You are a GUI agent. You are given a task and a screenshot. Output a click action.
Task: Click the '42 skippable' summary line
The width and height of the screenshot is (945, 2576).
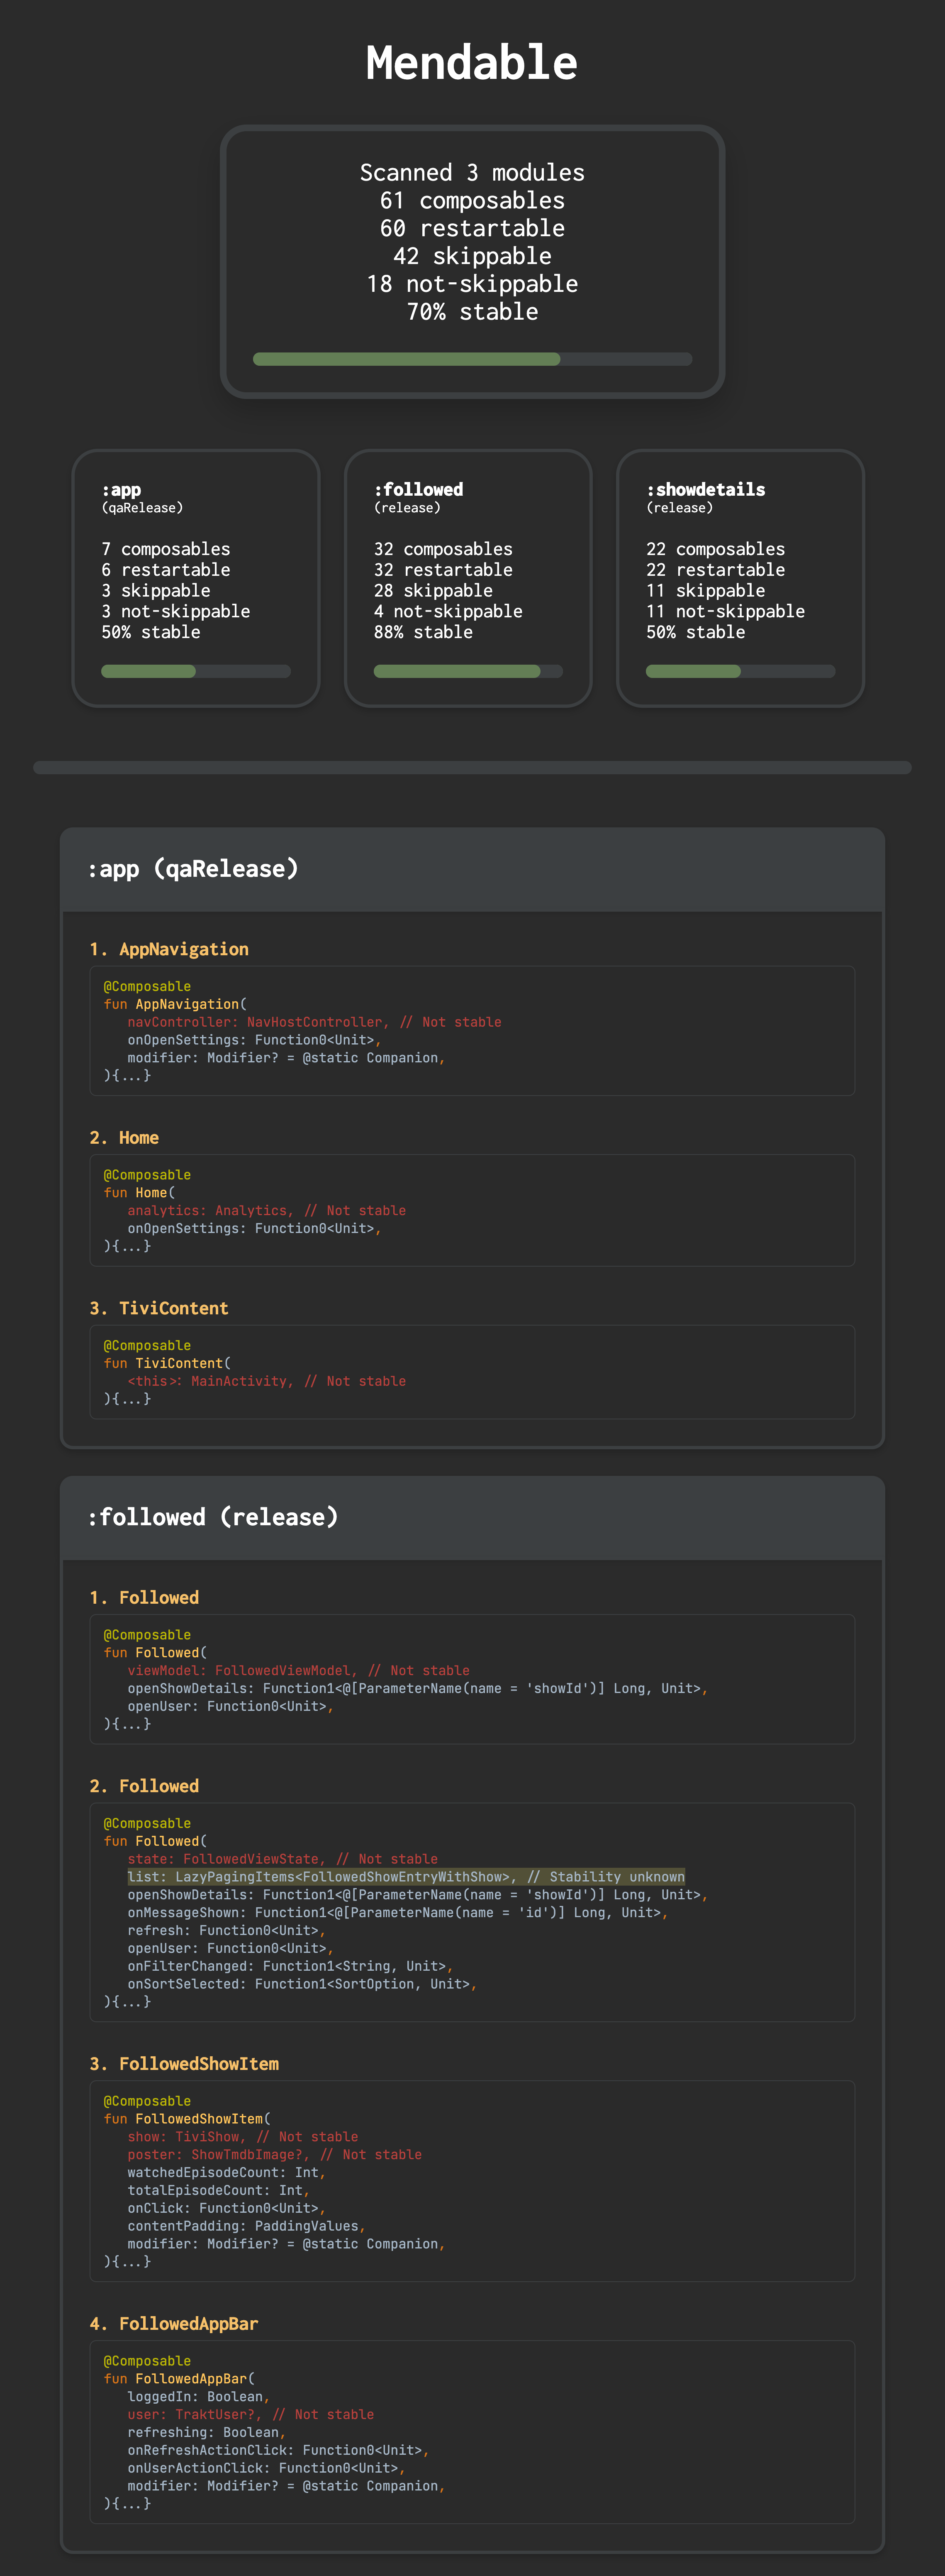[x=472, y=257]
